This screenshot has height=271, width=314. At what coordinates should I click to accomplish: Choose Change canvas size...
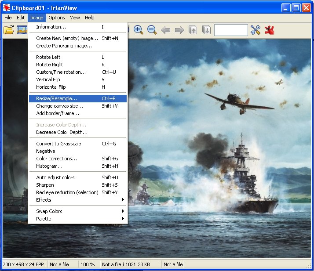click(x=78, y=106)
